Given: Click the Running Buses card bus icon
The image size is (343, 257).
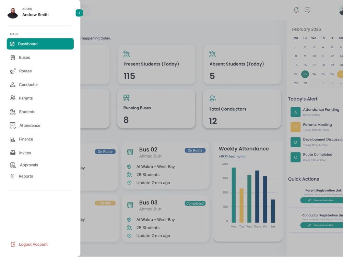Looking at the screenshot, I should pos(127,98).
